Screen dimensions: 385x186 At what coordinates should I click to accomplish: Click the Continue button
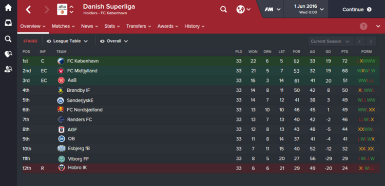pyautogui.click(x=357, y=9)
